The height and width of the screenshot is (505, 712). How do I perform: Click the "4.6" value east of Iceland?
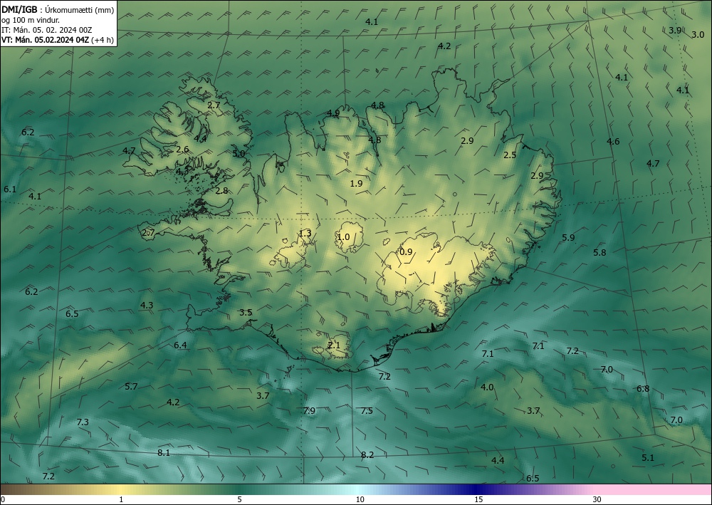(x=613, y=141)
